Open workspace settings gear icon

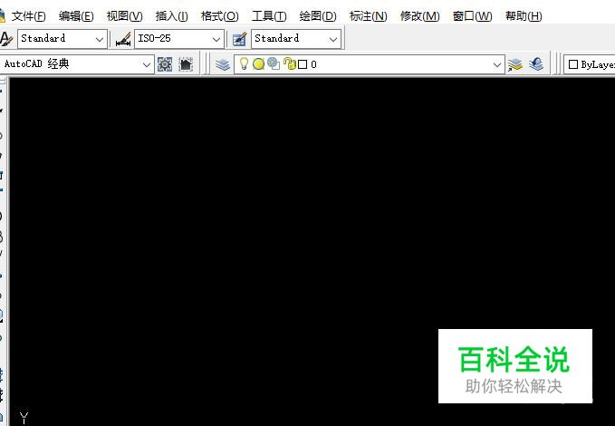(165, 64)
